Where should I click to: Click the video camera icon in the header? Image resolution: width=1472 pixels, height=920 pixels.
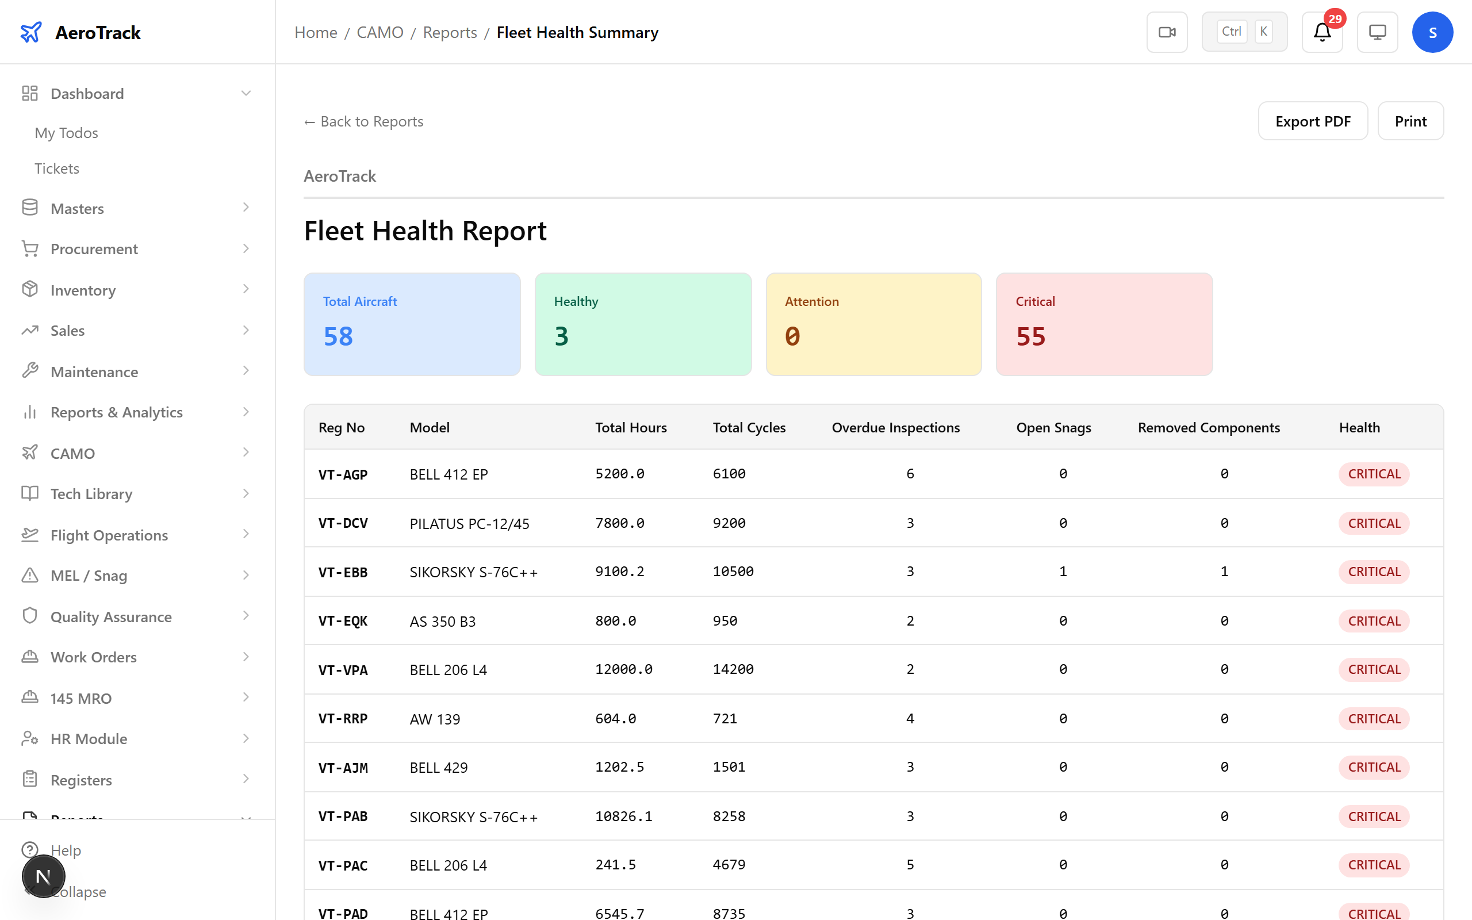pyautogui.click(x=1167, y=32)
